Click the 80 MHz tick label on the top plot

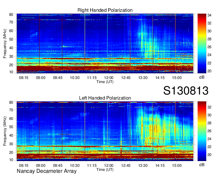point(11,15)
